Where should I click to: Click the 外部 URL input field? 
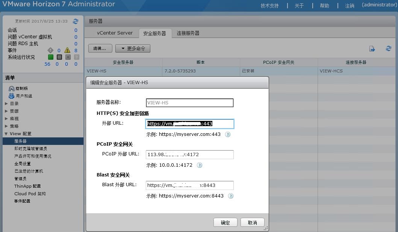click(x=190, y=124)
